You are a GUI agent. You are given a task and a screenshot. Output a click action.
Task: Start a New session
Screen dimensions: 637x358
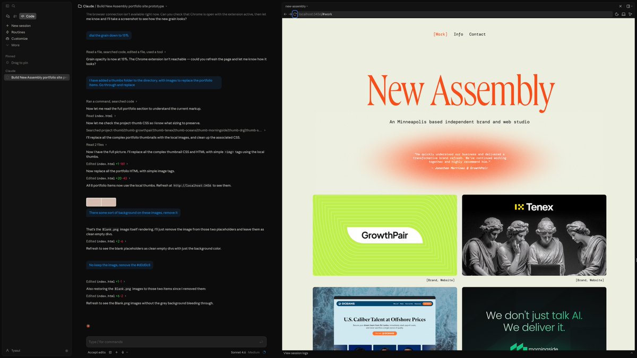point(19,25)
